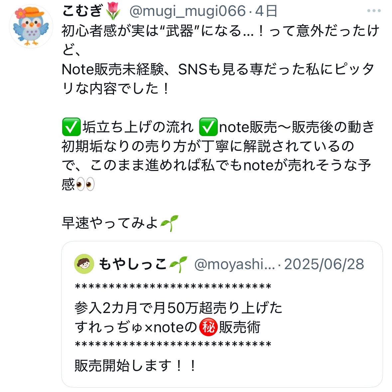Click the 2025/06/28 date in quote
The width and height of the screenshot is (392, 392).
tap(324, 264)
